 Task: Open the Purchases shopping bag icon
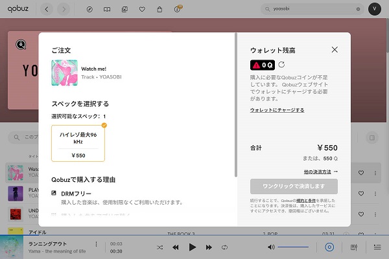[x=159, y=10]
